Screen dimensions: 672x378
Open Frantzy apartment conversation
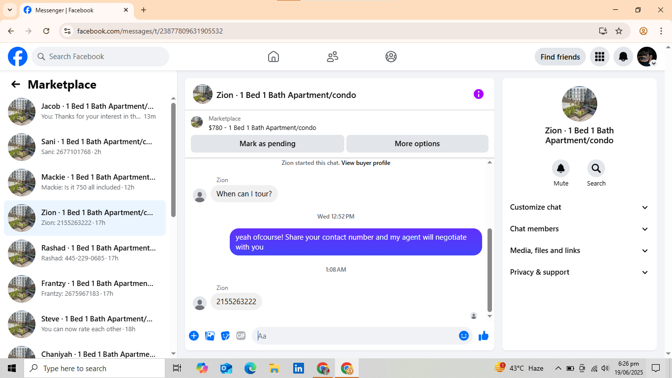(85, 289)
